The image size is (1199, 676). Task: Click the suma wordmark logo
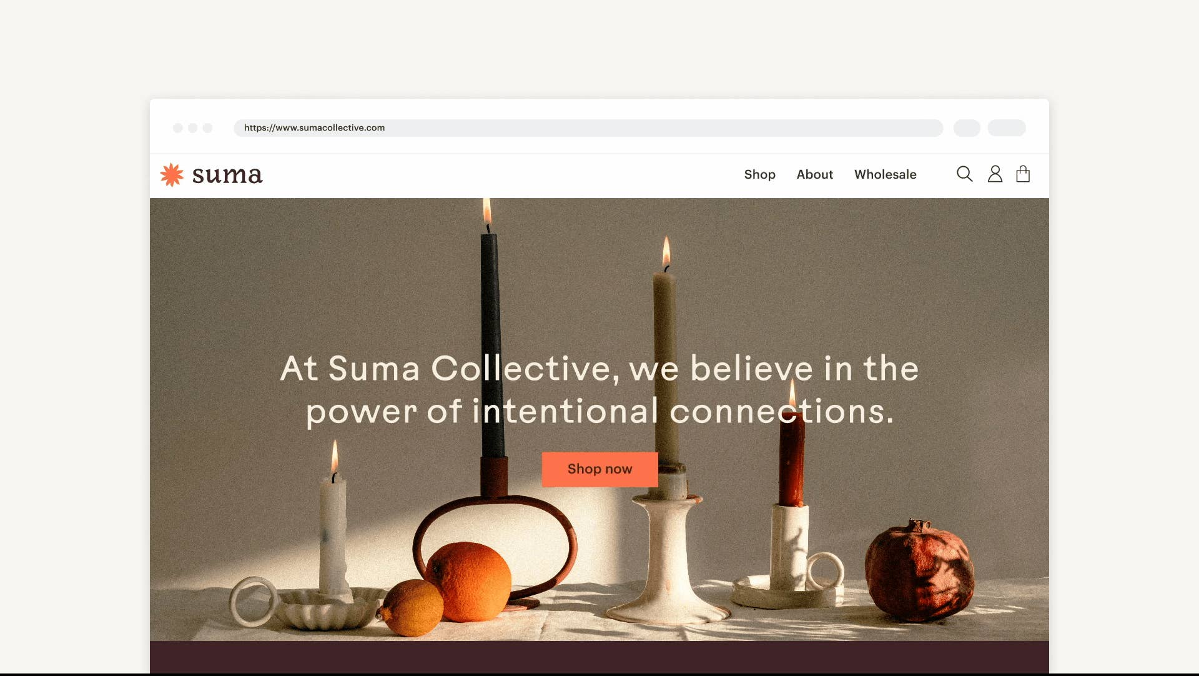point(227,176)
